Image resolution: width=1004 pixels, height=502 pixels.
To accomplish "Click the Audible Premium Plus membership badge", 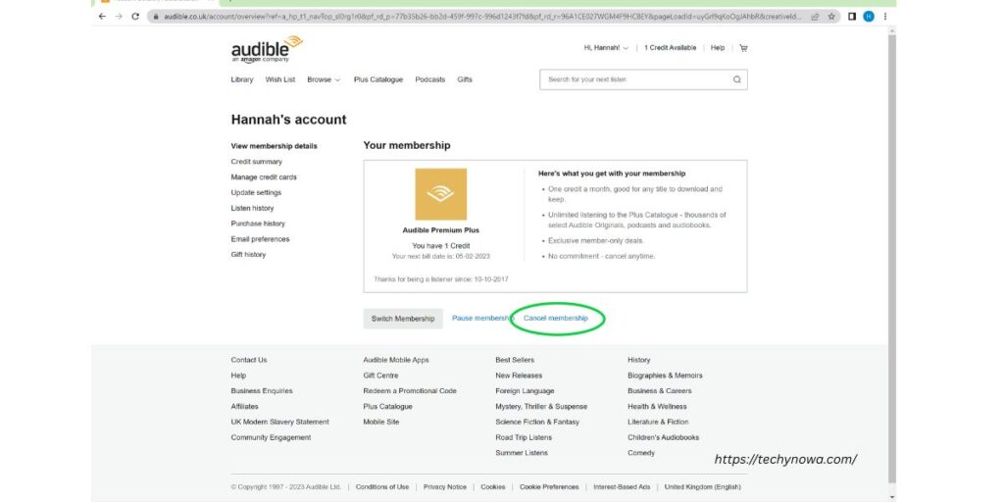I will click(x=440, y=194).
